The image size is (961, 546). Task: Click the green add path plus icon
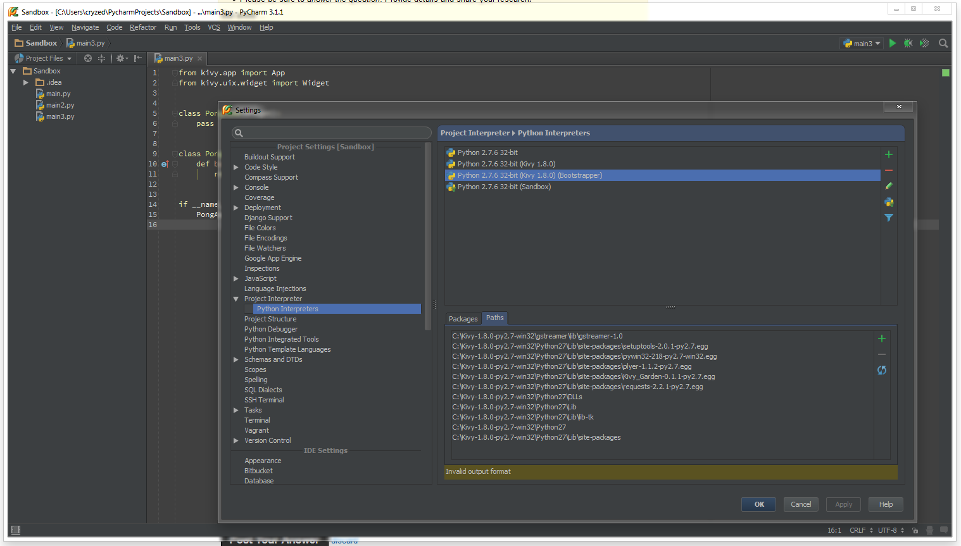point(882,338)
